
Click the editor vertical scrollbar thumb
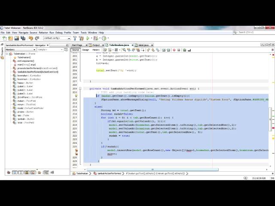270,119
